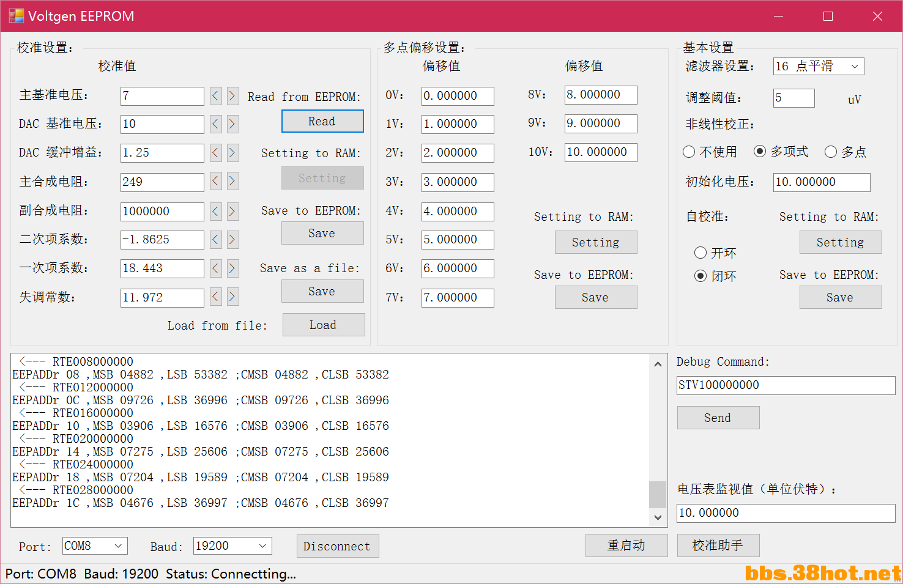
Task: Click the log scrollbar thumb
Action: coord(658,494)
